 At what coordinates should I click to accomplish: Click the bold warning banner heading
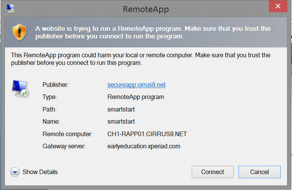(x=153, y=33)
